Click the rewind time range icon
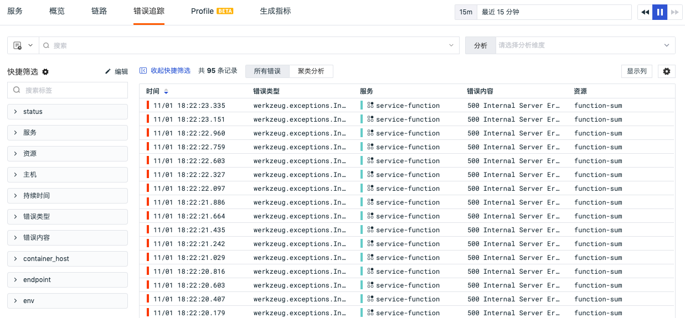Viewport: 685px width, 318px height. click(645, 12)
